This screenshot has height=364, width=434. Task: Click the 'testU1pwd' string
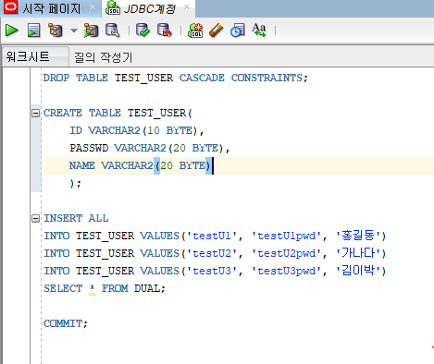287,236
